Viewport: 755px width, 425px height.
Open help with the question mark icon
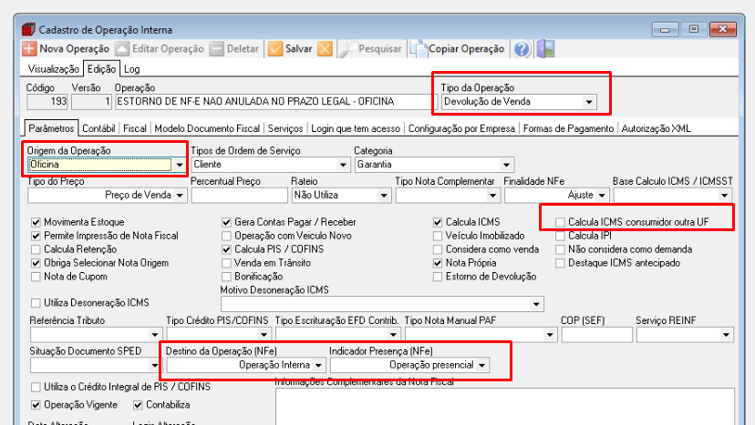(522, 48)
